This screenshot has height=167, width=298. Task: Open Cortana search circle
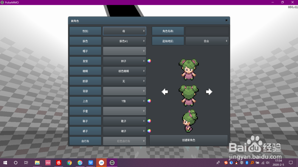point(15,163)
